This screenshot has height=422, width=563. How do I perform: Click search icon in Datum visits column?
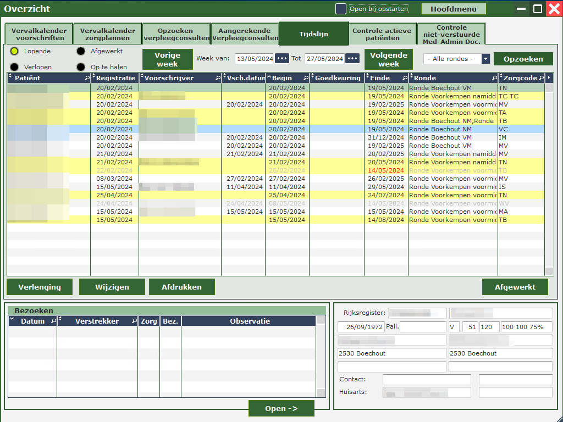coord(53,321)
